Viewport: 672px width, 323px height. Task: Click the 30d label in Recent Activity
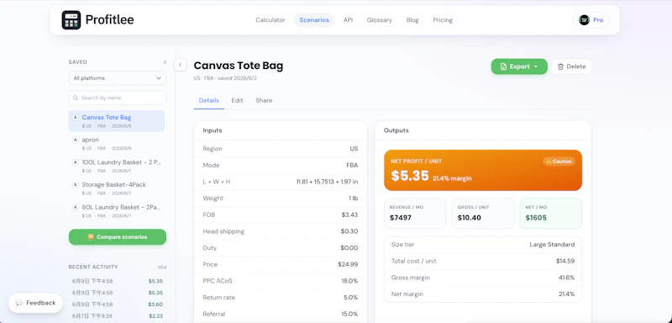point(161,267)
